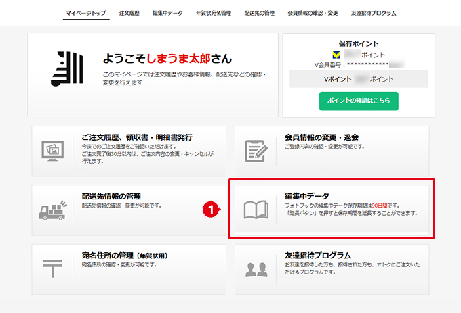
Task: Click the green ポイントの確認はこちら button
Action: (359, 101)
